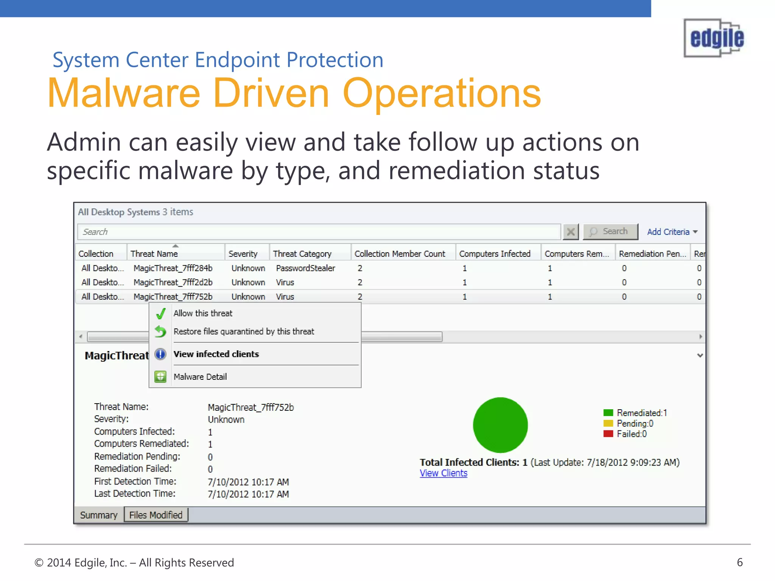Screen dimensions: 775x581
Task: Switch to the Files Modified tab
Action: pyautogui.click(x=156, y=515)
